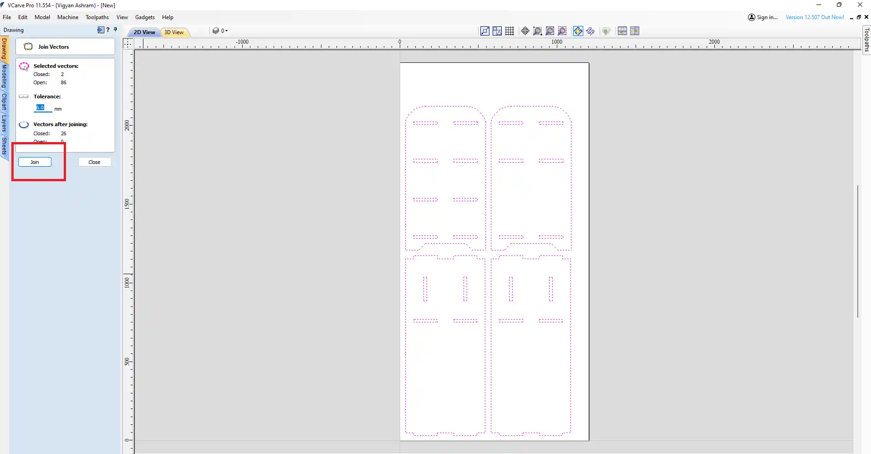The width and height of the screenshot is (871, 454).
Task: Click the greyed-out 3D model shading icon
Action: pos(606,31)
